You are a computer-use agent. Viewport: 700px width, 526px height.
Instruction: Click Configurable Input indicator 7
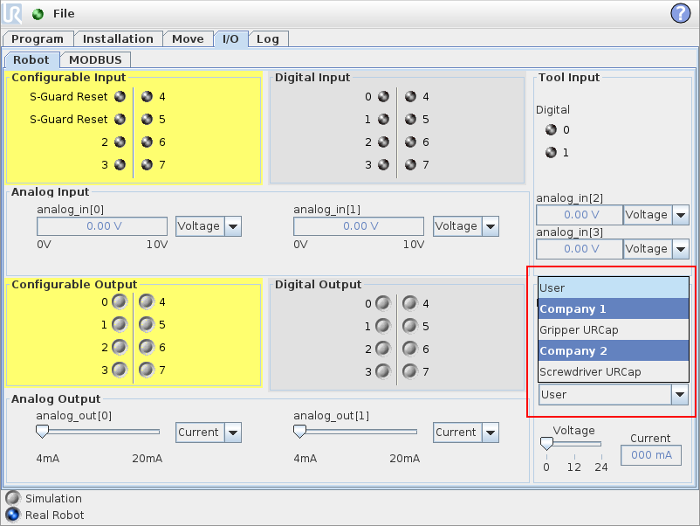pyautogui.click(x=147, y=164)
